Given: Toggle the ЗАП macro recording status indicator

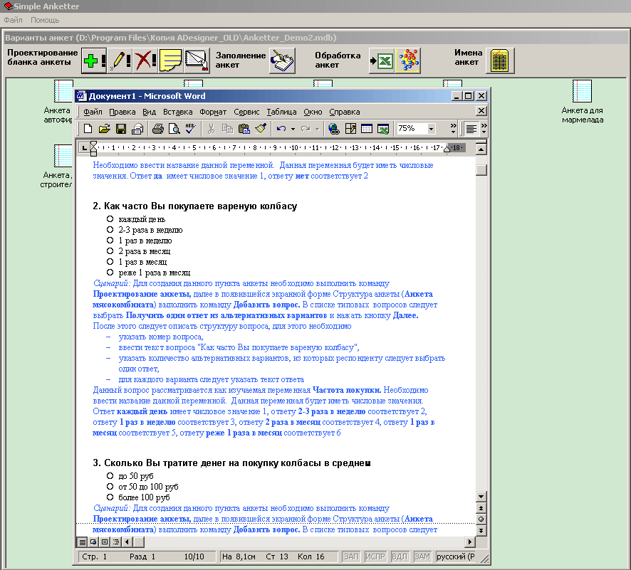Looking at the screenshot, I should 351,556.
